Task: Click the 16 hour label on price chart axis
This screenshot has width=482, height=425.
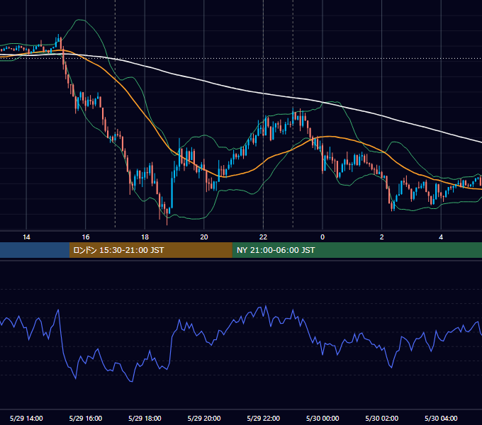Action: click(x=86, y=237)
